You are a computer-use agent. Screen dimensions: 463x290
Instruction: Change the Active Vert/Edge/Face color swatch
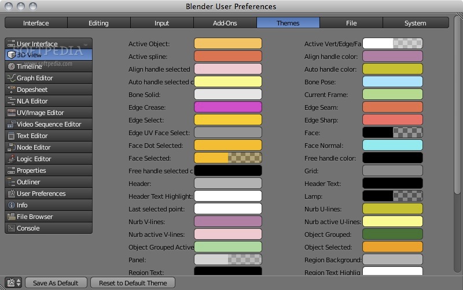coord(392,44)
